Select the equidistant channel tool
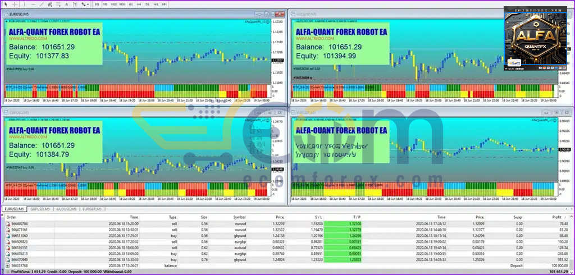This screenshot has height=275, width=575. click(x=49, y=4)
